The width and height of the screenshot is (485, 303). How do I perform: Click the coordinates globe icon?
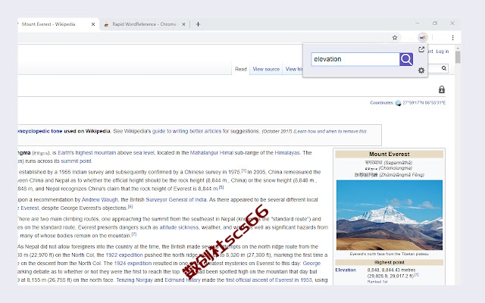398,103
